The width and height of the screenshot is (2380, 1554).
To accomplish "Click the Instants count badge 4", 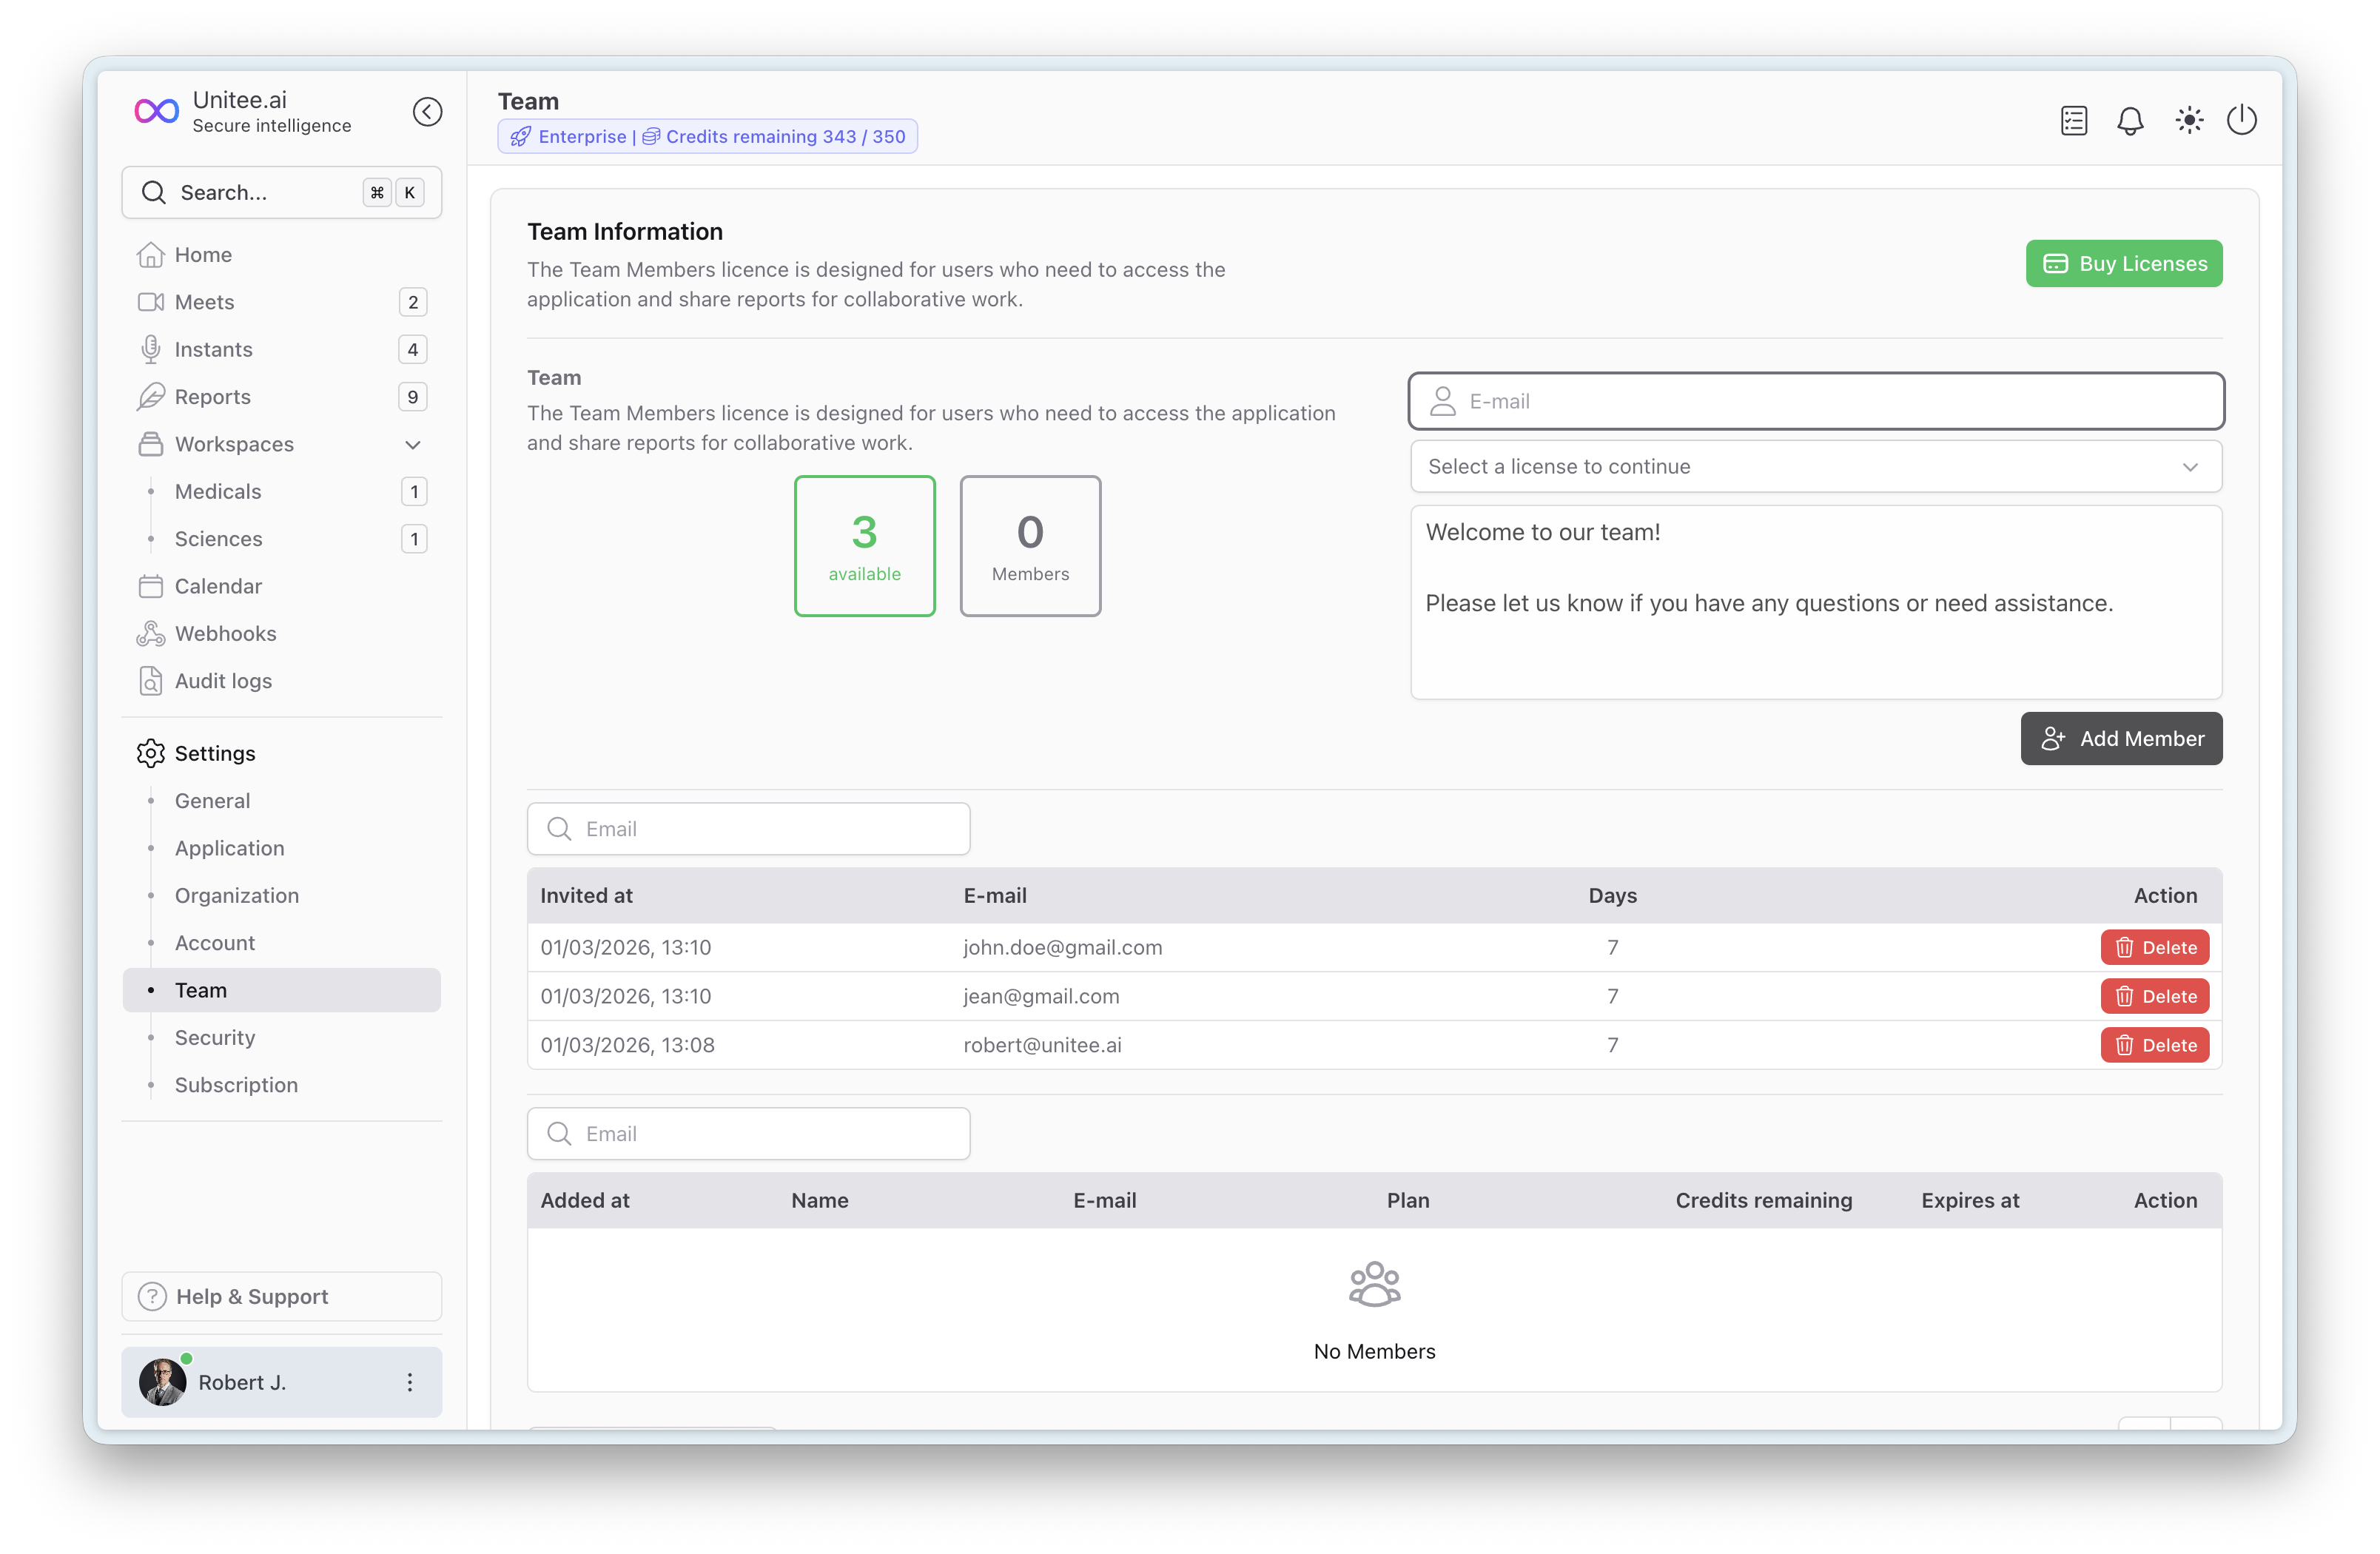I will pos(412,349).
